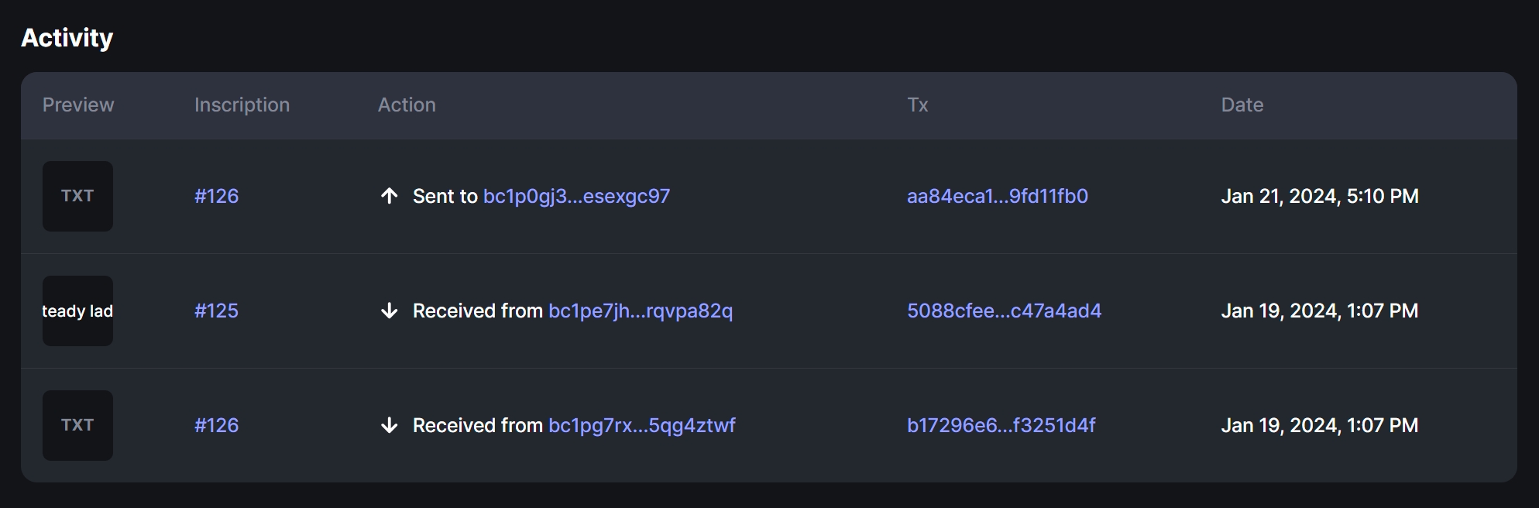Click the Action column header
Screen dimensions: 1539x508
[x=407, y=105]
